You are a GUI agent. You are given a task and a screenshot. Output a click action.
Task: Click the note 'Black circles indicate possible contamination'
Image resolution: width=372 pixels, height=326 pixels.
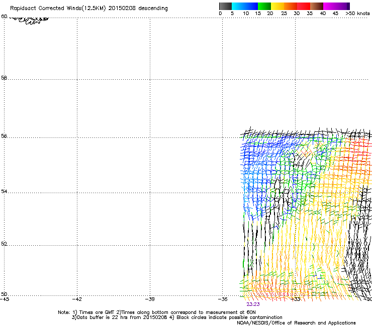click(x=229, y=317)
